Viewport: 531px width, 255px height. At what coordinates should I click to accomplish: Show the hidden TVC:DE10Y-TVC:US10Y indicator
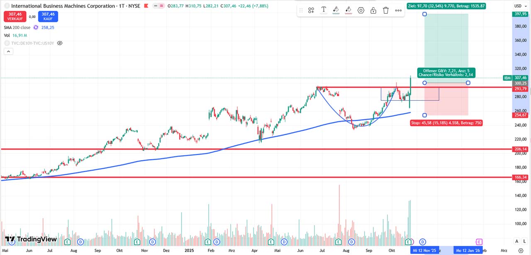pyautogui.click(x=60, y=43)
